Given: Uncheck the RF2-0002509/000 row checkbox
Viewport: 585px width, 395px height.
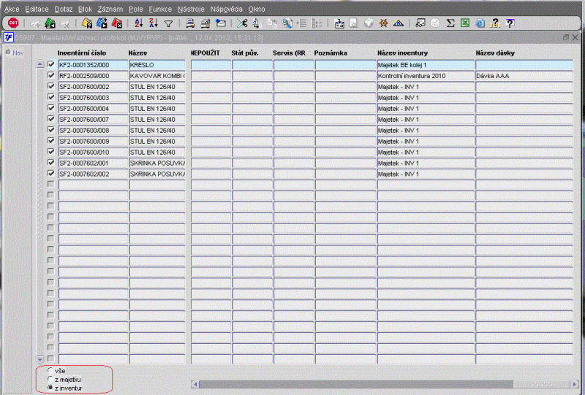Looking at the screenshot, I should tap(51, 75).
